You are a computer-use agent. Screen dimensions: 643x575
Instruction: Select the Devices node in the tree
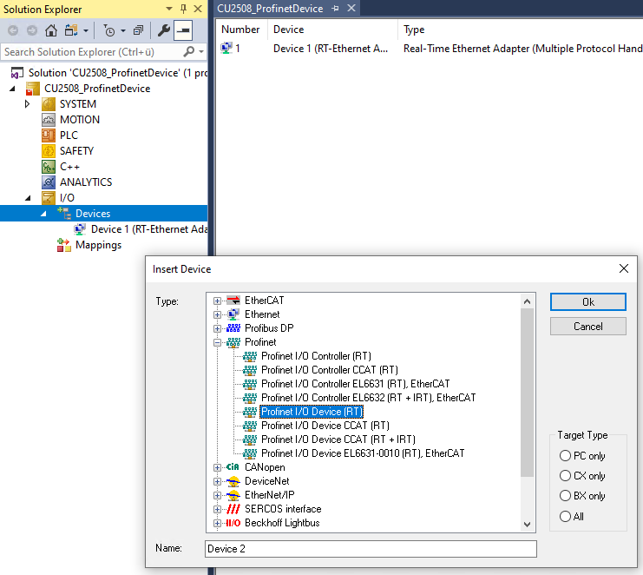[x=93, y=214]
